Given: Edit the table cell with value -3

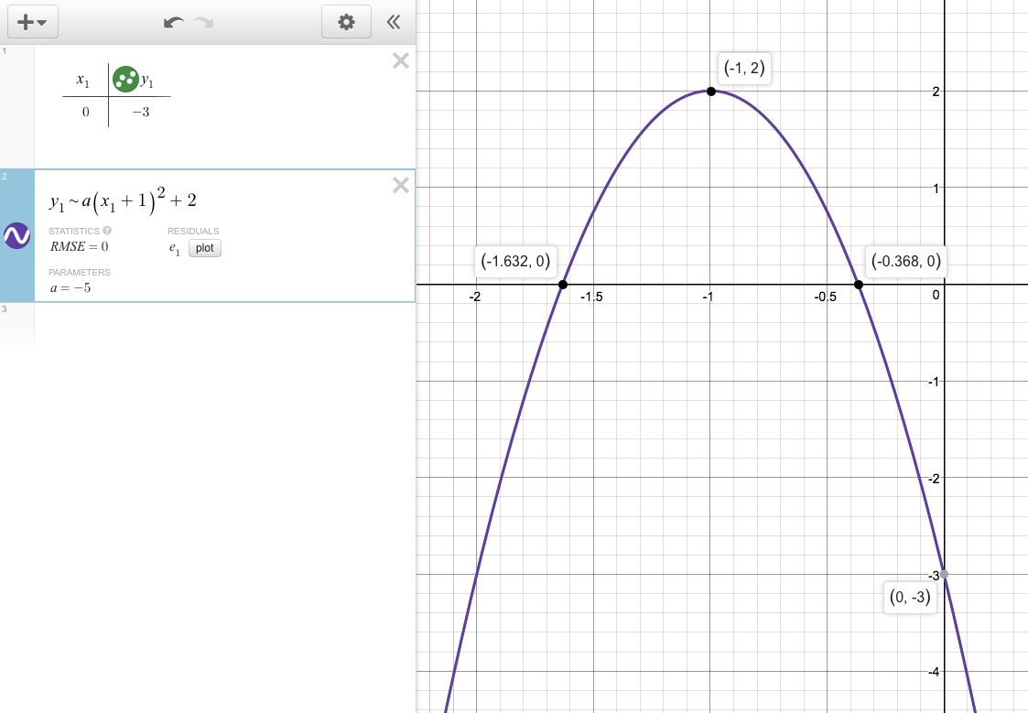Looking at the screenshot, I should point(141,112).
